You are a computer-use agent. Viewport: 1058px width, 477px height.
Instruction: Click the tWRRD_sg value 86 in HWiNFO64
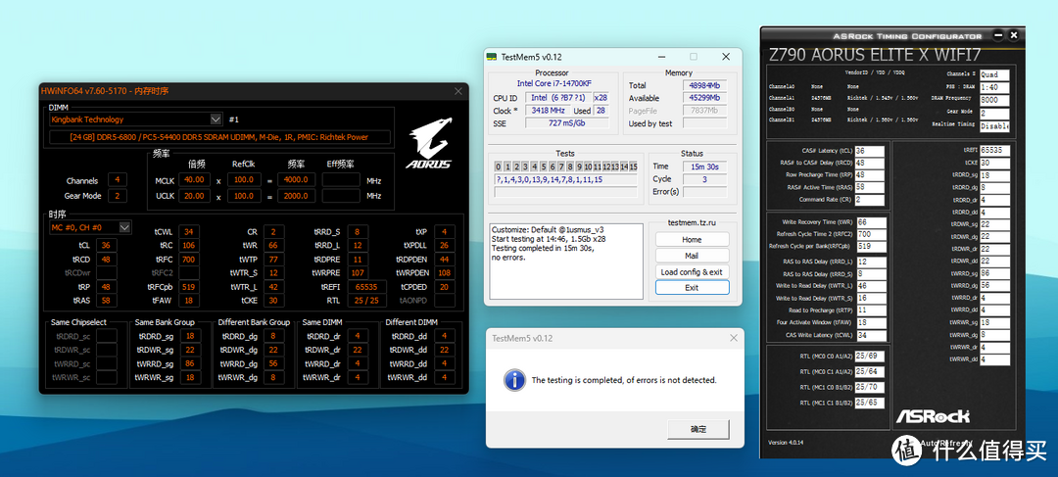[x=190, y=363]
